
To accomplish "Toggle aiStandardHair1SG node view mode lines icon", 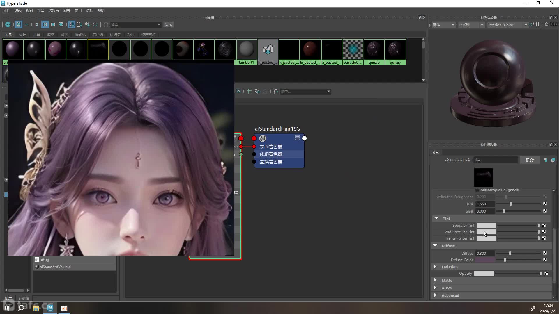I will click(x=297, y=138).
